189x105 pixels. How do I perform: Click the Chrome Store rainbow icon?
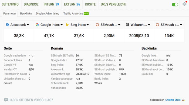click(183, 100)
